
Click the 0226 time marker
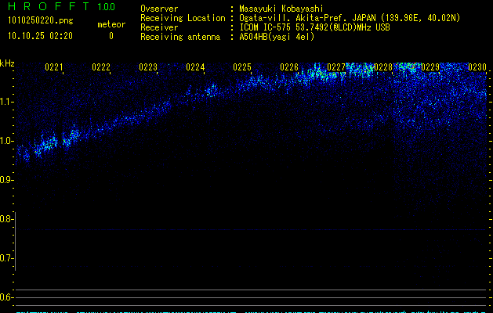(x=289, y=67)
